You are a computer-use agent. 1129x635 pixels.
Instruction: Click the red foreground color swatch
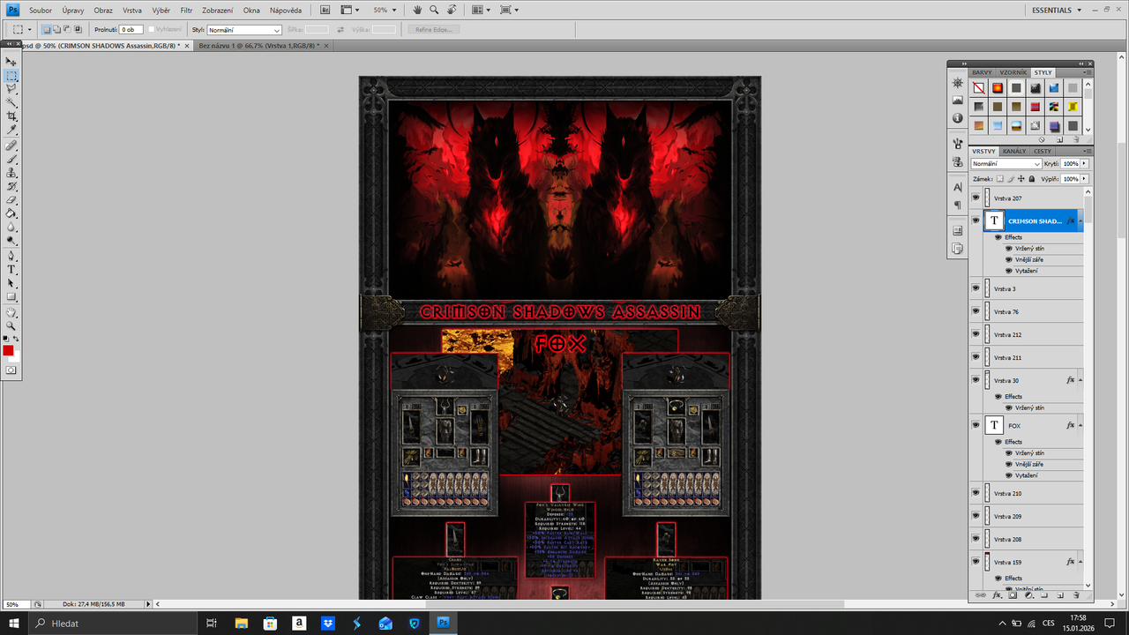tap(8, 350)
